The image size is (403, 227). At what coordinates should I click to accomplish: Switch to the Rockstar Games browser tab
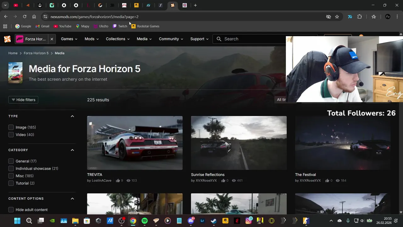[x=136, y=5]
